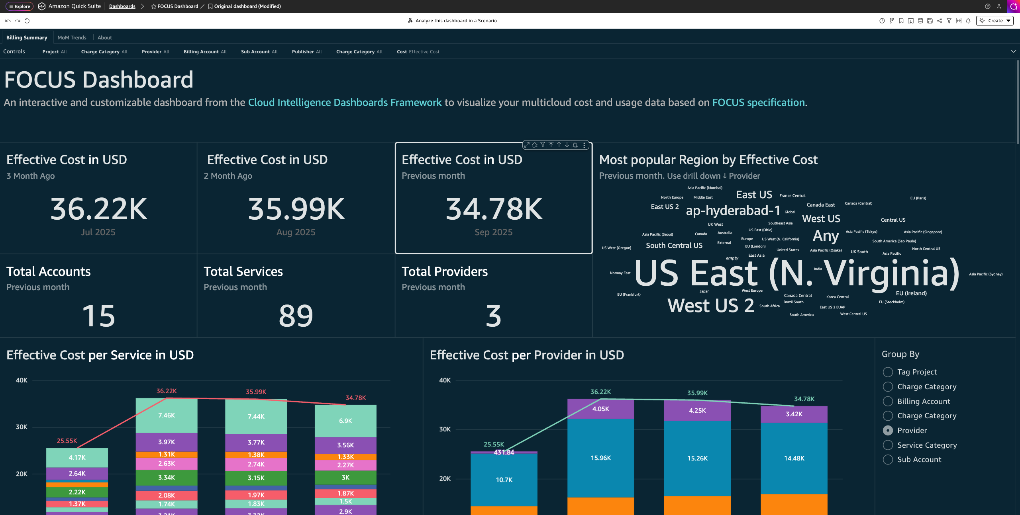Click the US East (N. Virginia) word
Image resolution: width=1020 pixels, height=515 pixels.
(x=797, y=273)
